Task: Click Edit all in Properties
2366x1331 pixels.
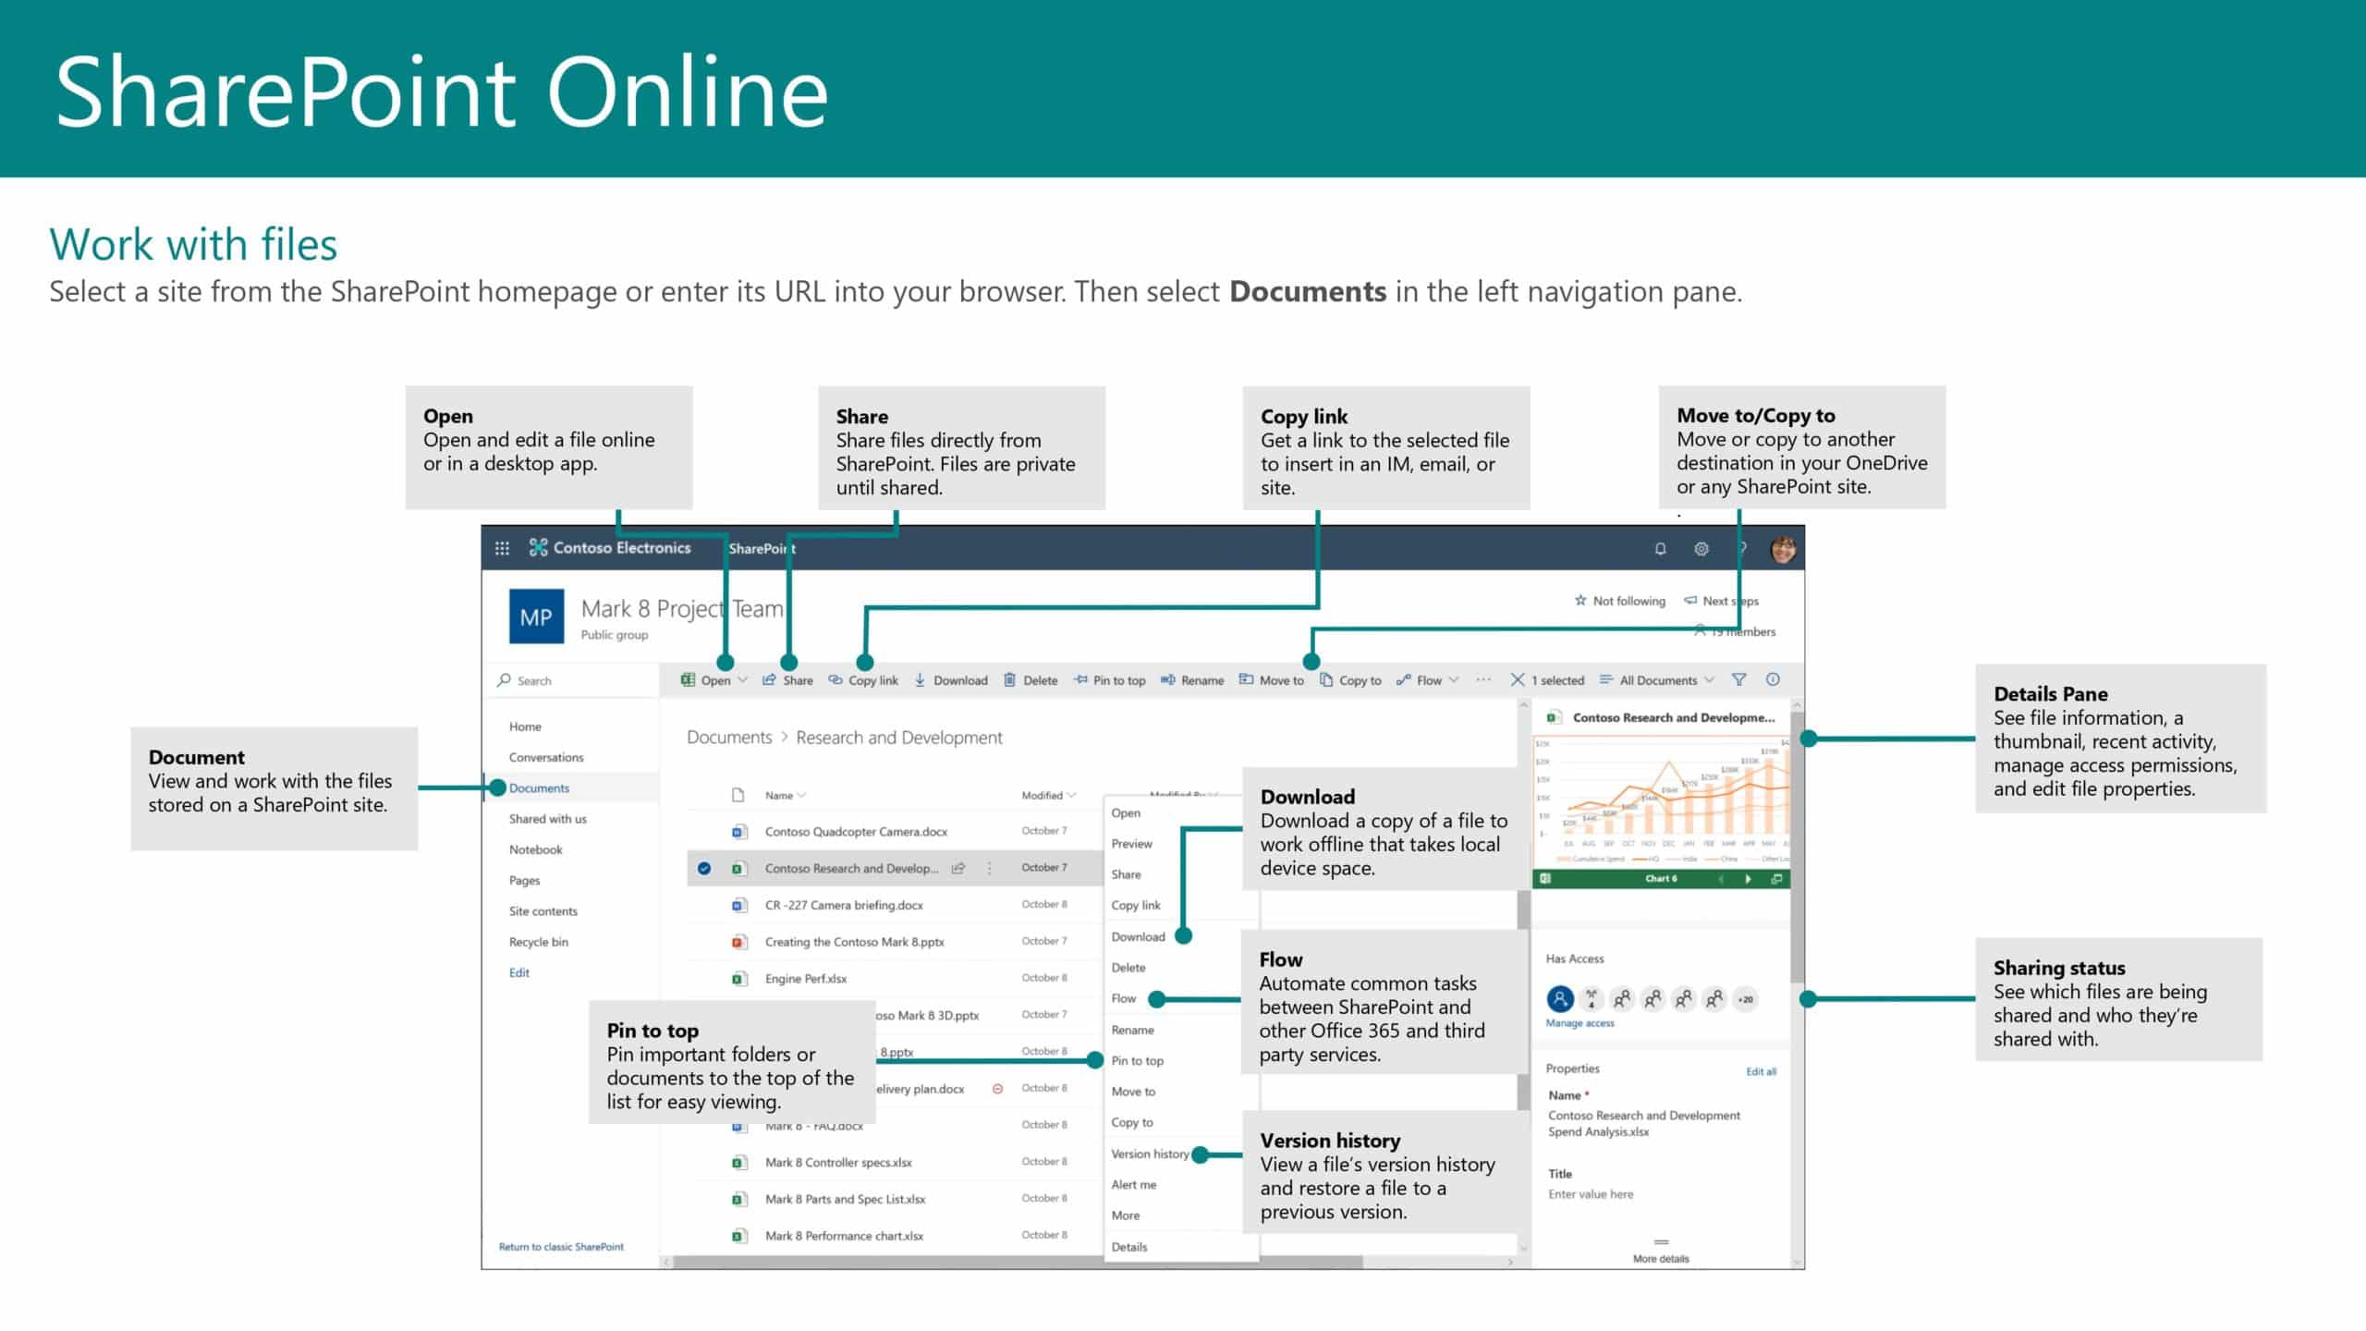Action: (x=1761, y=1072)
